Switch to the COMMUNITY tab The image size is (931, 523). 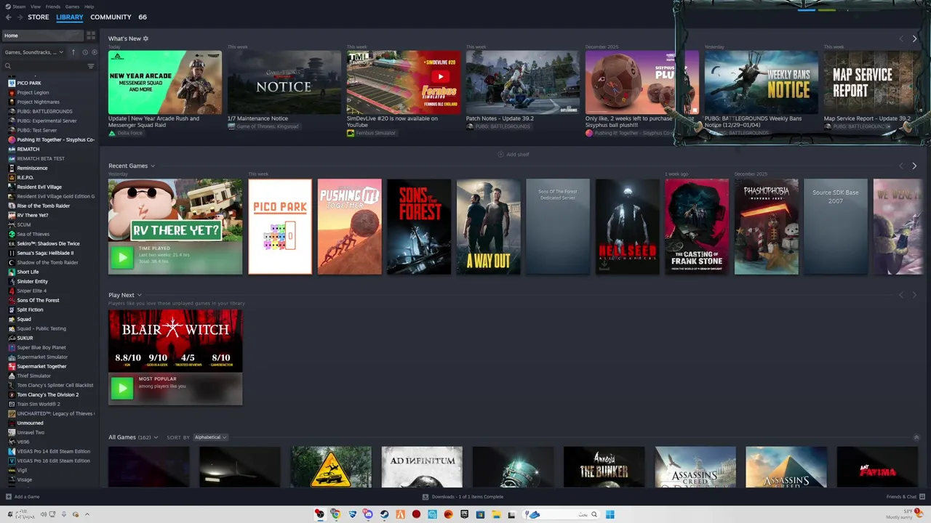pyautogui.click(x=111, y=17)
